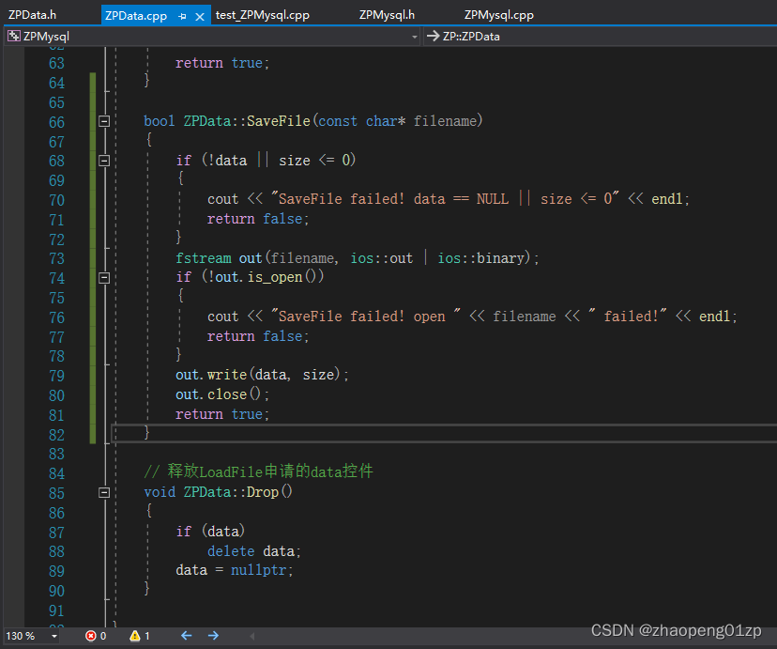Click the 'return true;' on line 81
This screenshot has width=777, height=649.
point(222,414)
